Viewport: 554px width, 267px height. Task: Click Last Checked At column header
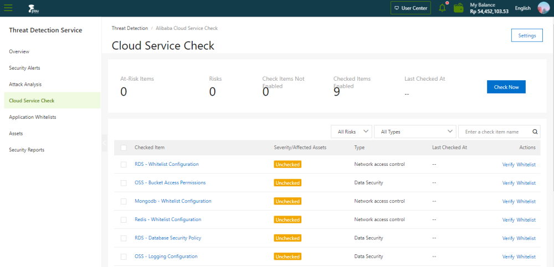click(449, 148)
